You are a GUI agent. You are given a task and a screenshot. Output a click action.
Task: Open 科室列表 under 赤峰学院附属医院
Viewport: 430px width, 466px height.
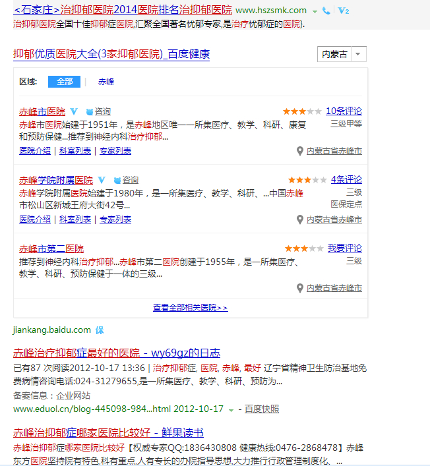[x=75, y=219]
